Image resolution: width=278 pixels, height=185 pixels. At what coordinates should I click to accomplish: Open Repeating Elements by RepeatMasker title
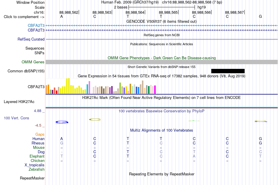coord(162,174)
